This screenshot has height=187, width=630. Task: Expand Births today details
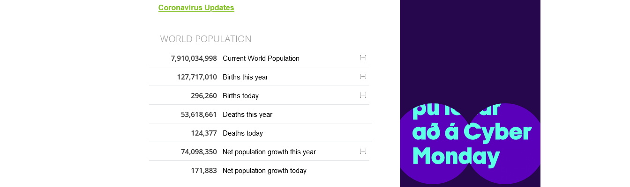click(x=363, y=95)
